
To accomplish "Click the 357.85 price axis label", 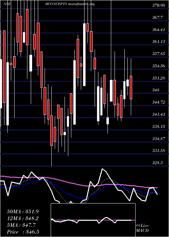I will [159, 54].
